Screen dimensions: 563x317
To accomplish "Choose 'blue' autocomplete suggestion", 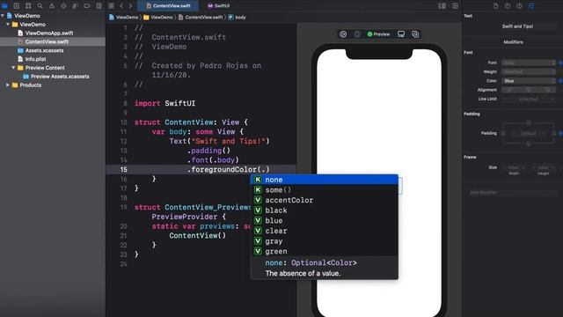I will point(325,221).
